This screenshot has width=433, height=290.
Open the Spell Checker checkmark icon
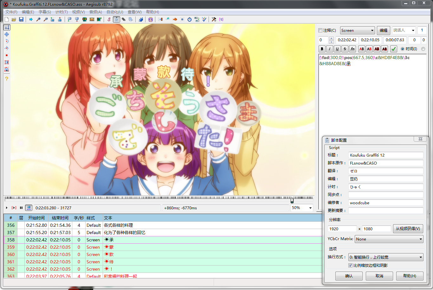point(204,19)
